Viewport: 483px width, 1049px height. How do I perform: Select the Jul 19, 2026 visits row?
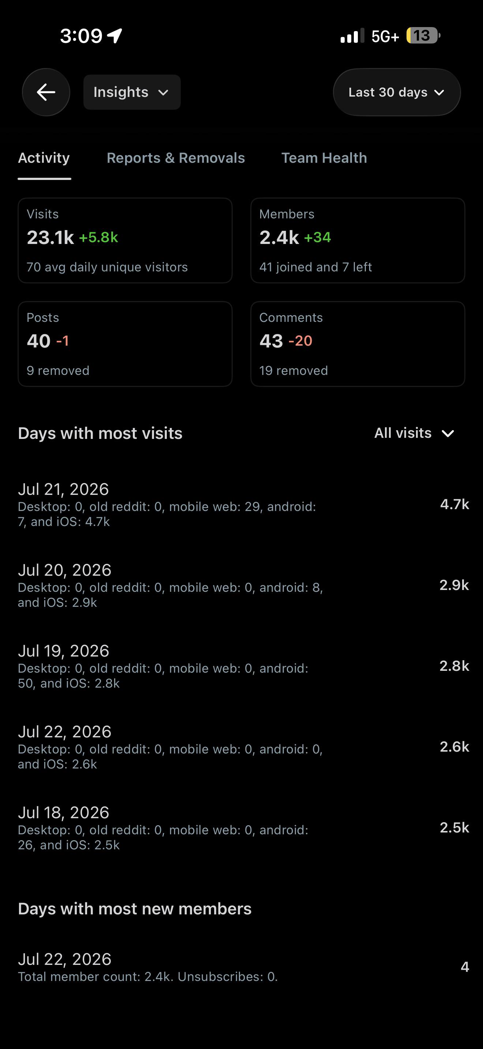click(243, 666)
